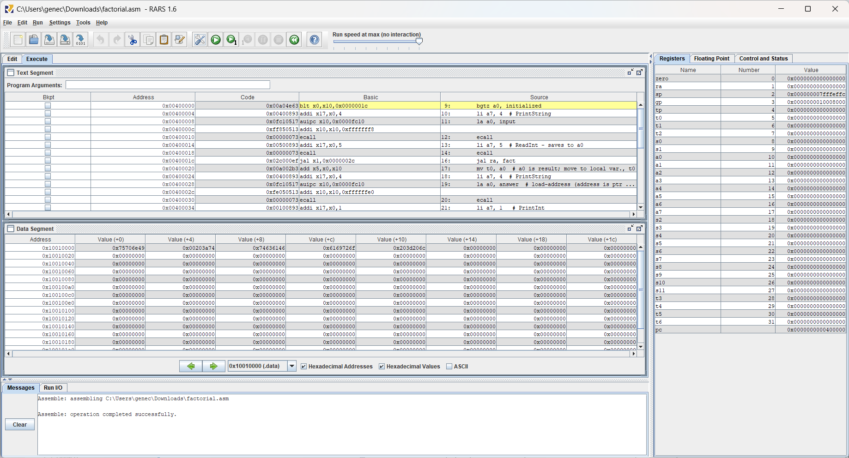The height and width of the screenshot is (458, 849).
Task: Create a new file with the blank page icon
Action: tap(18, 40)
